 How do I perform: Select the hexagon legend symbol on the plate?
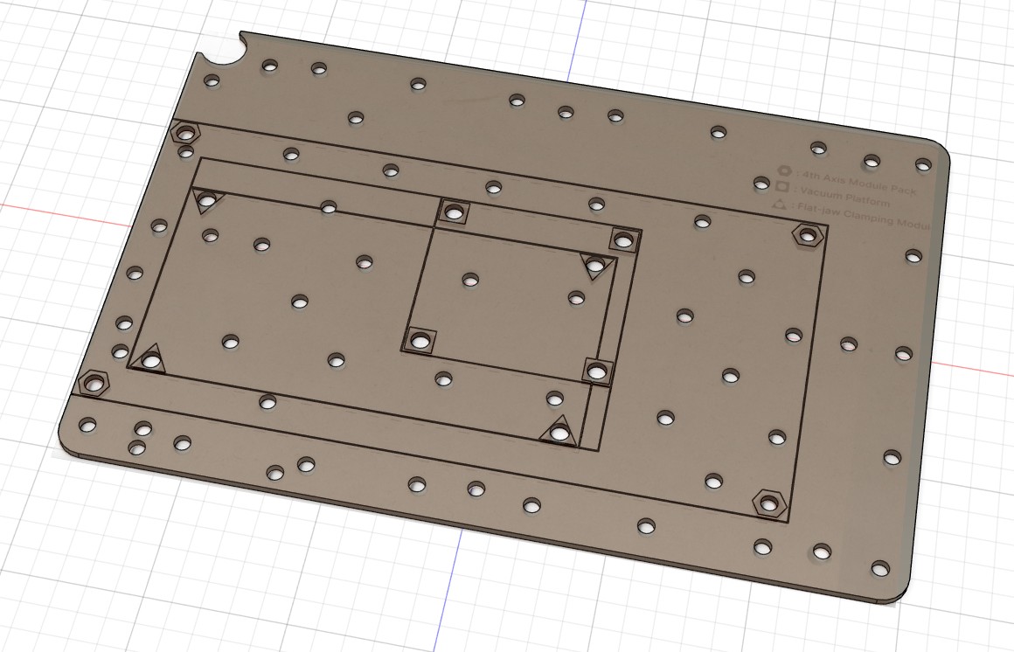click(x=784, y=170)
